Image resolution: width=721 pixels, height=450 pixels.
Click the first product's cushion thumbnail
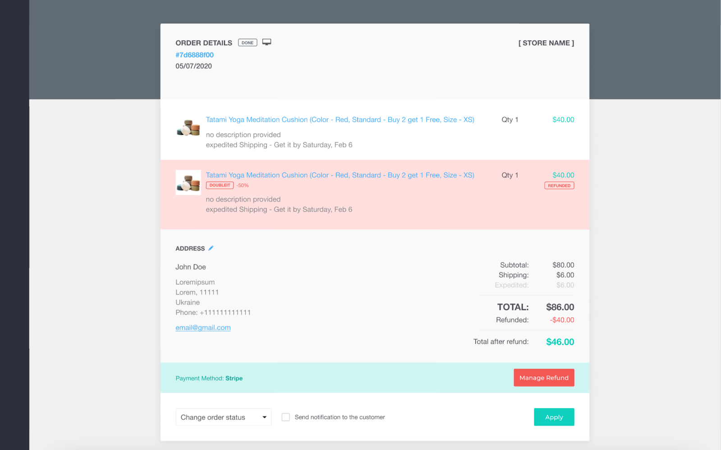(188, 128)
